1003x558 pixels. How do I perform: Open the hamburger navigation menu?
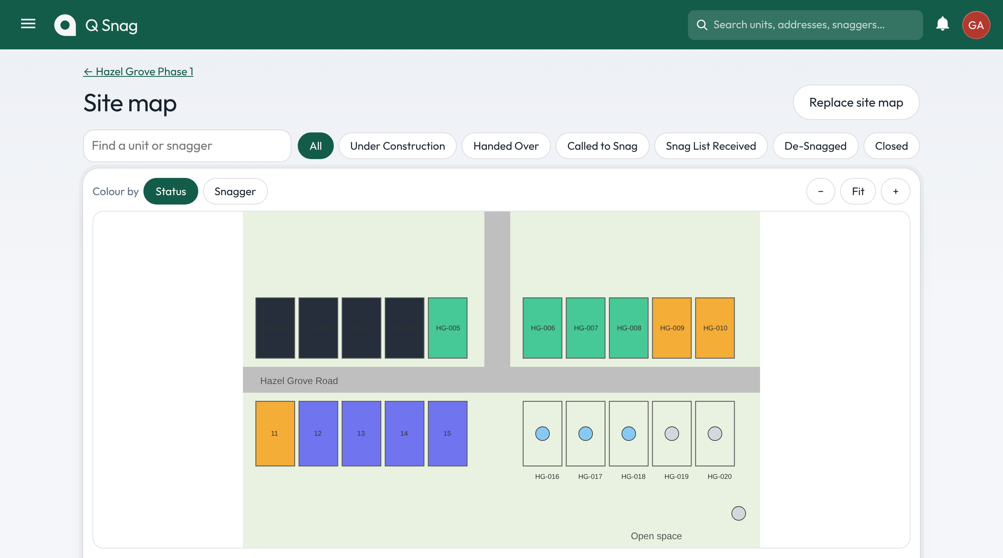[28, 24]
